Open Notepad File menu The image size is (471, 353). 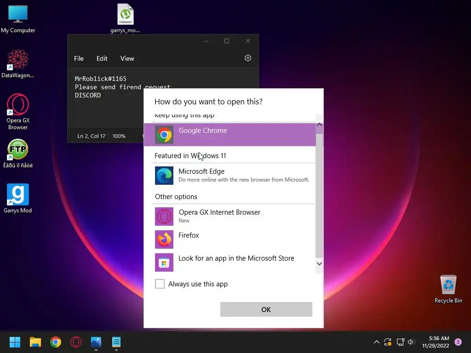click(x=79, y=58)
